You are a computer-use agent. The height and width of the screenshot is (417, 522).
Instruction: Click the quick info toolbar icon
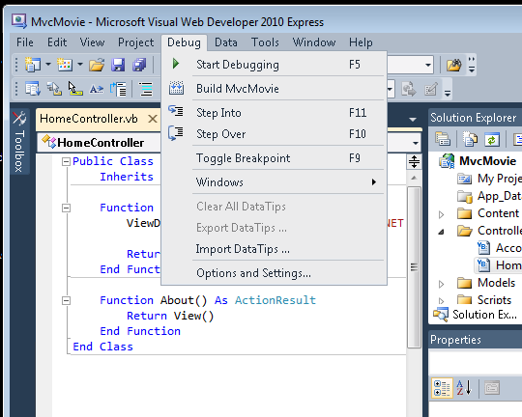pos(75,89)
